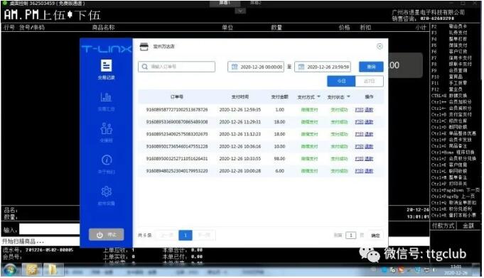The width and height of the screenshot is (484, 278).
Task: Click print link for 12:59:35 order
Action: [359, 110]
